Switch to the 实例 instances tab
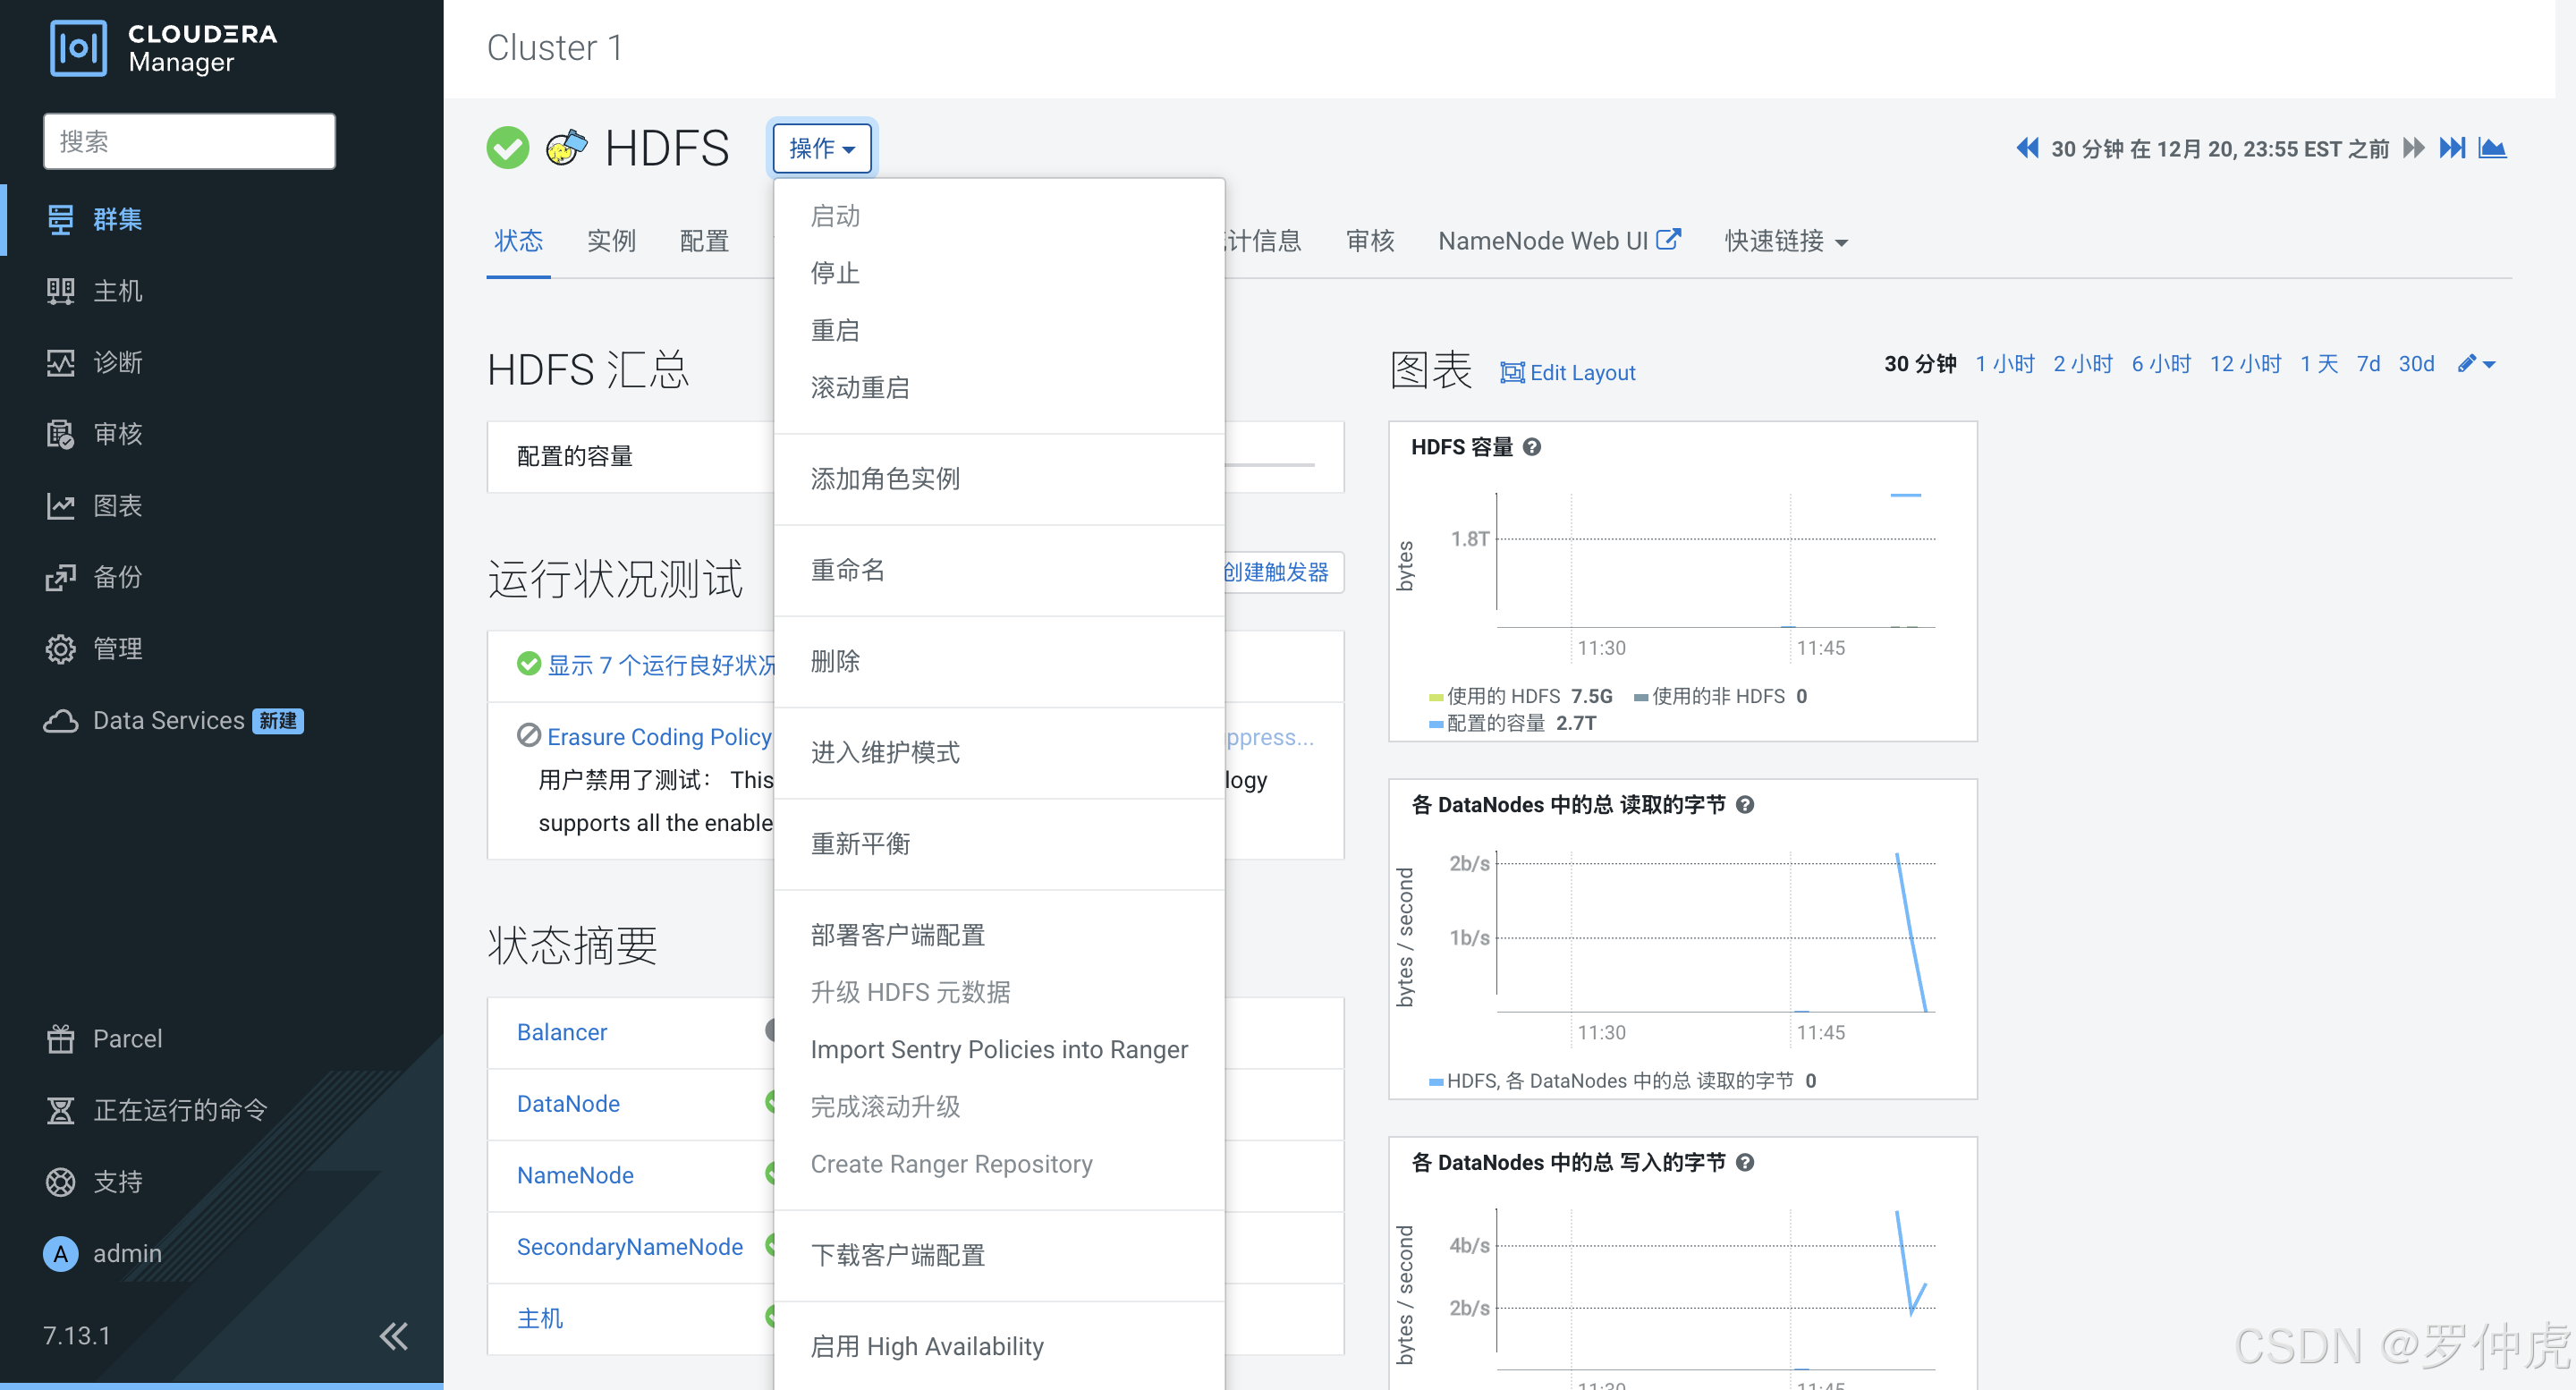The width and height of the screenshot is (2576, 1390). (610, 241)
